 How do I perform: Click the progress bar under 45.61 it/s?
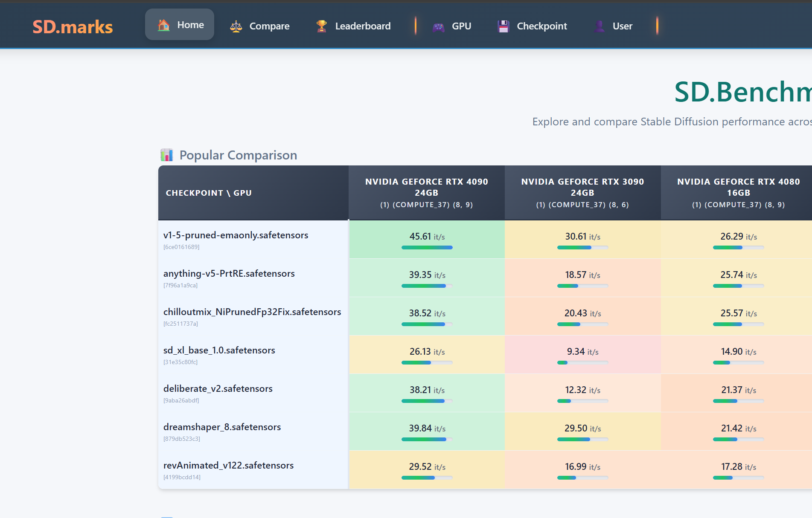click(x=427, y=247)
